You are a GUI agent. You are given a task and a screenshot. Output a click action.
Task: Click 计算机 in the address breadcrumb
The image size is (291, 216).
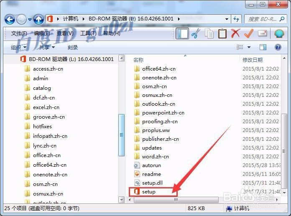[x=71, y=19]
